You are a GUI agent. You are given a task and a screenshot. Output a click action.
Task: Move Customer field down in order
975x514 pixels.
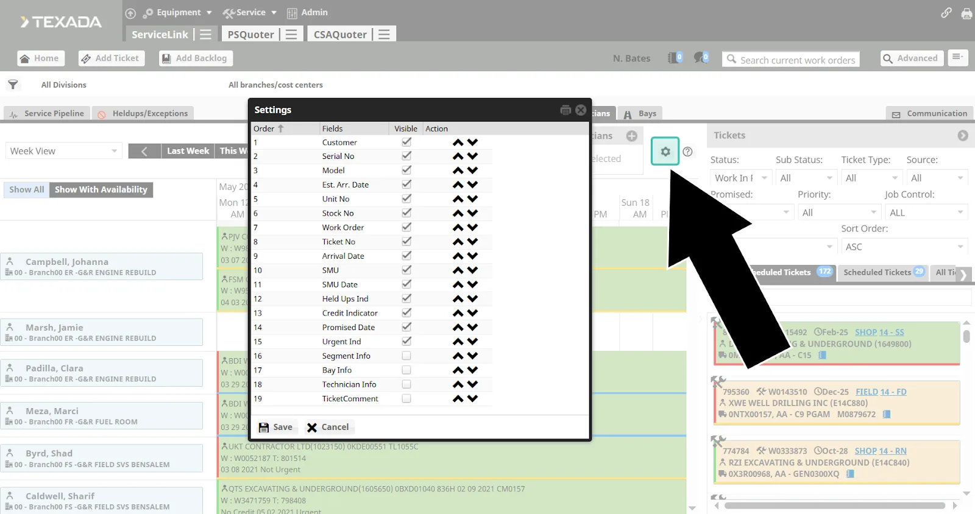[x=472, y=143]
